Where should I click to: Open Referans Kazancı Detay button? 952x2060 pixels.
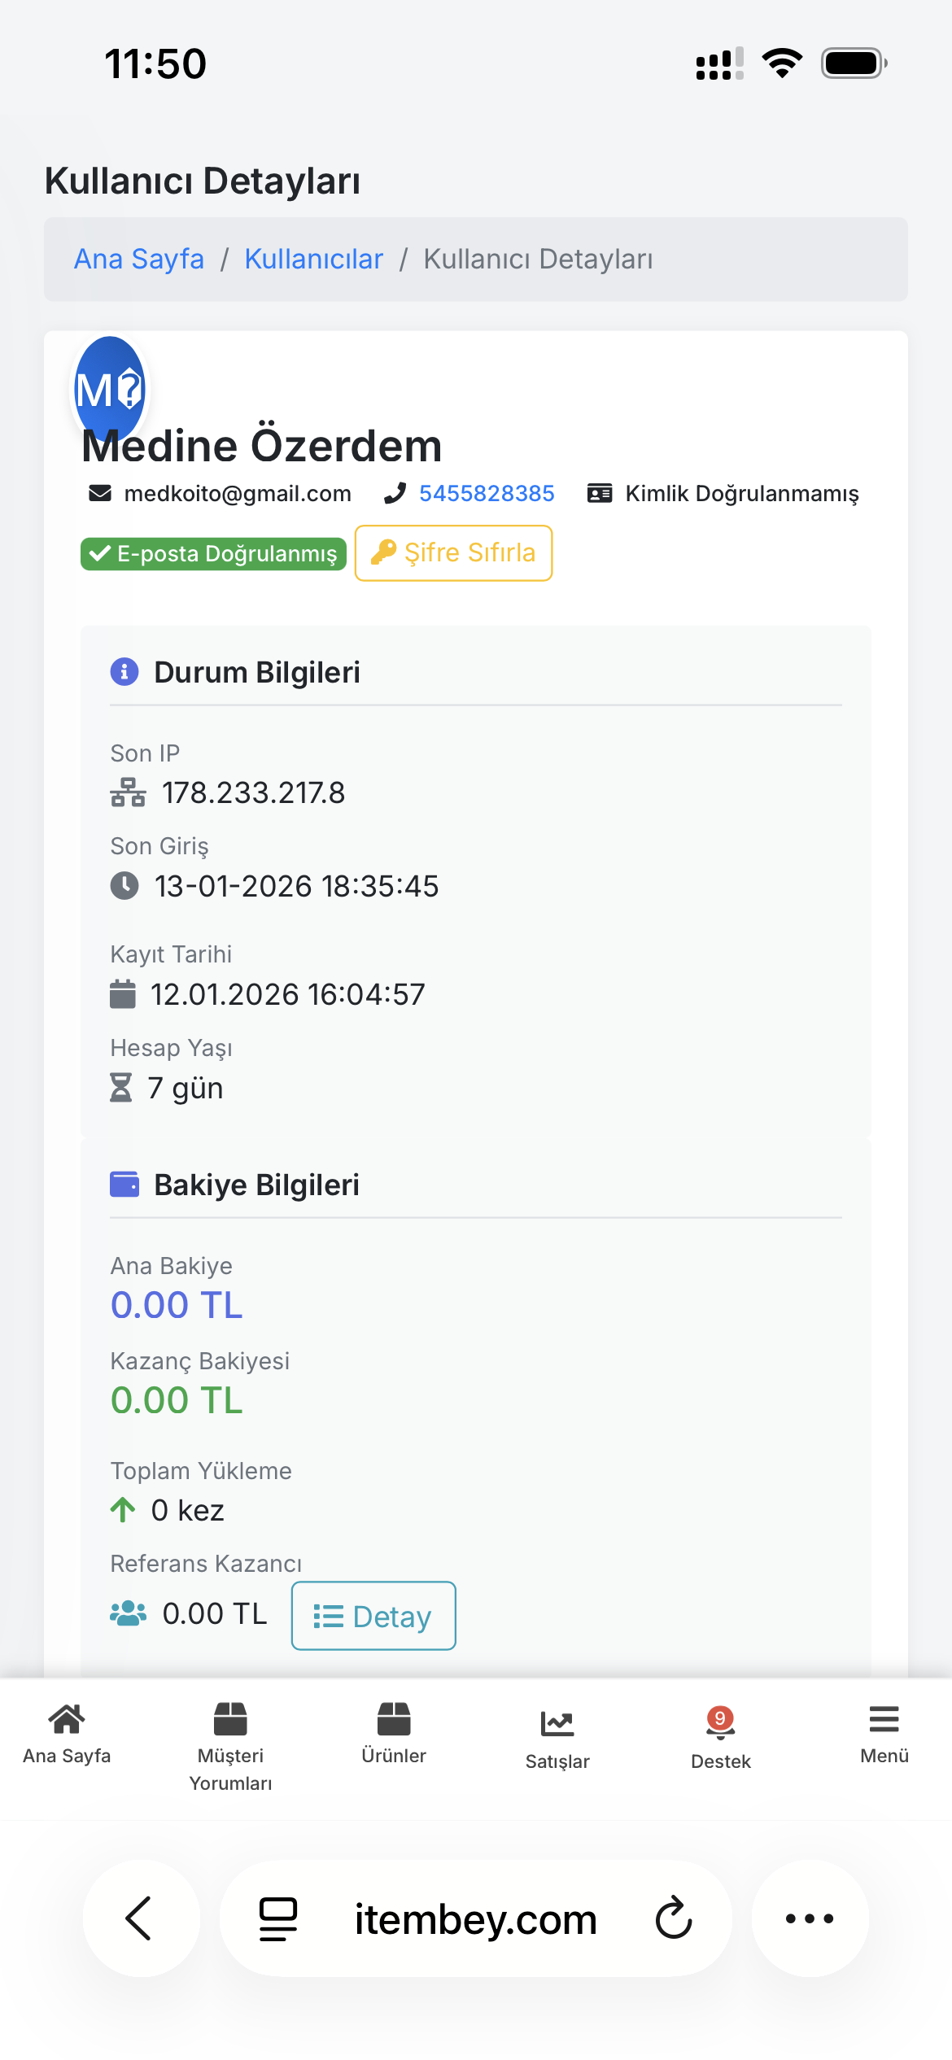click(373, 1616)
